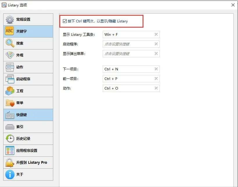The width and height of the screenshot is (238, 187).
Task: Open the 应用程序设置 section
Action: click(9, 151)
